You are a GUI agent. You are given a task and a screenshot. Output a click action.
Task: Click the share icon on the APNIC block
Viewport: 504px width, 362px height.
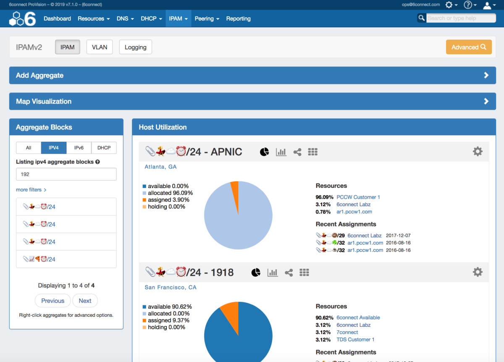pos(297,152)
